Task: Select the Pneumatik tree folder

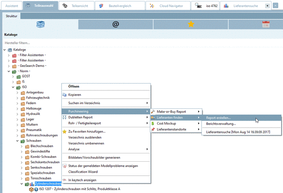Action: [x=34, y=130]
